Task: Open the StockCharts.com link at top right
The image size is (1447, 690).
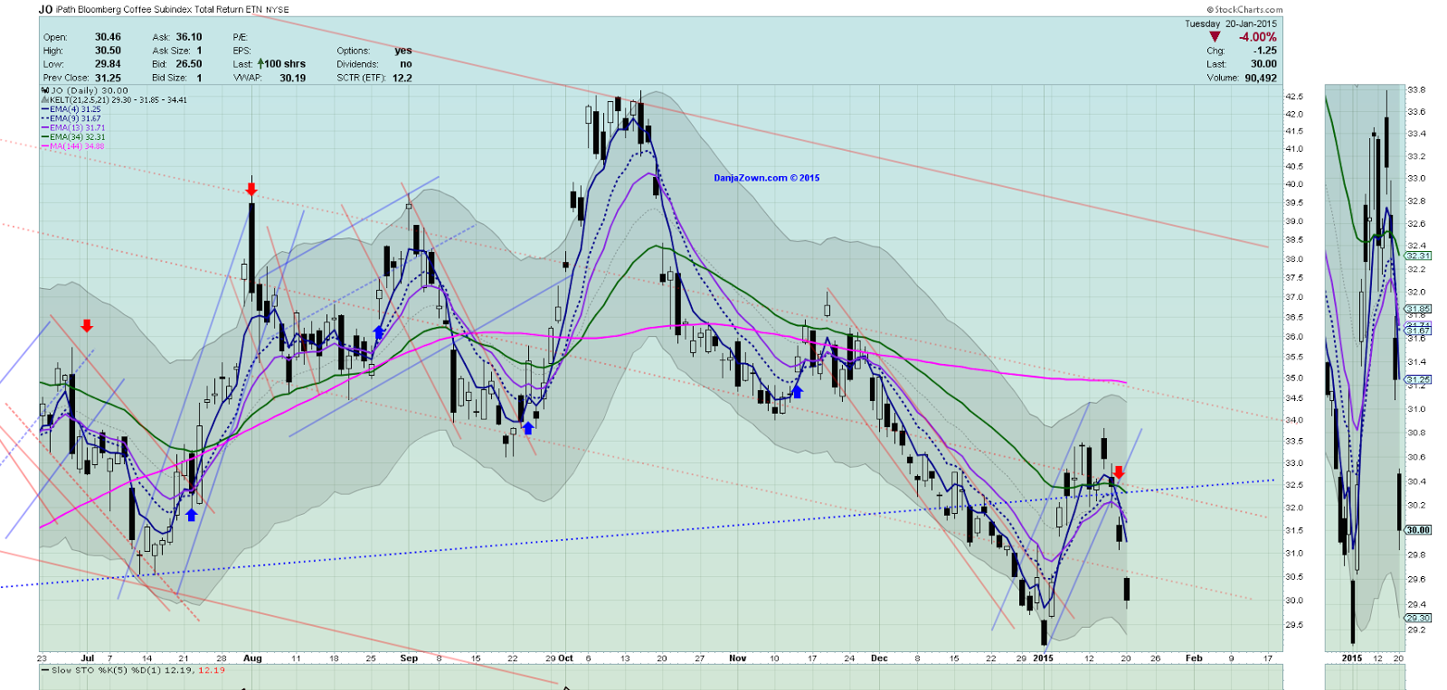Action: tap(1244, 10)
